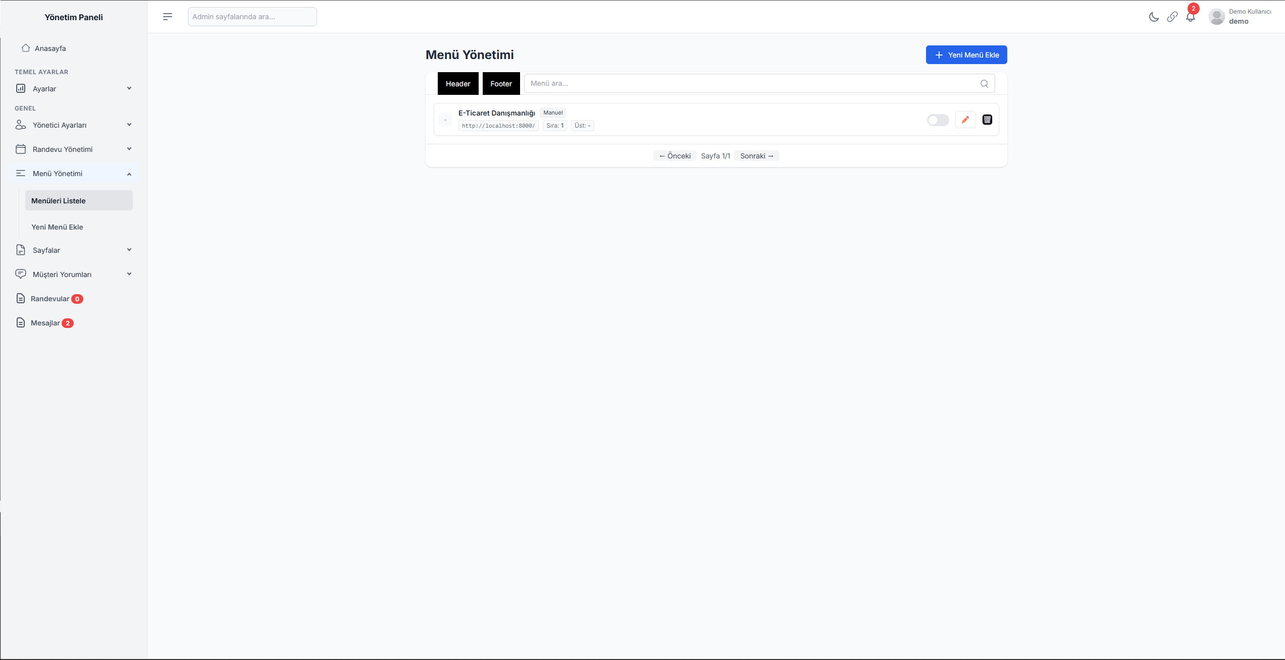Viewport: 1285px width, 660px height.
Task: Go to Sonraki page
Action: [x=756, y=156]
